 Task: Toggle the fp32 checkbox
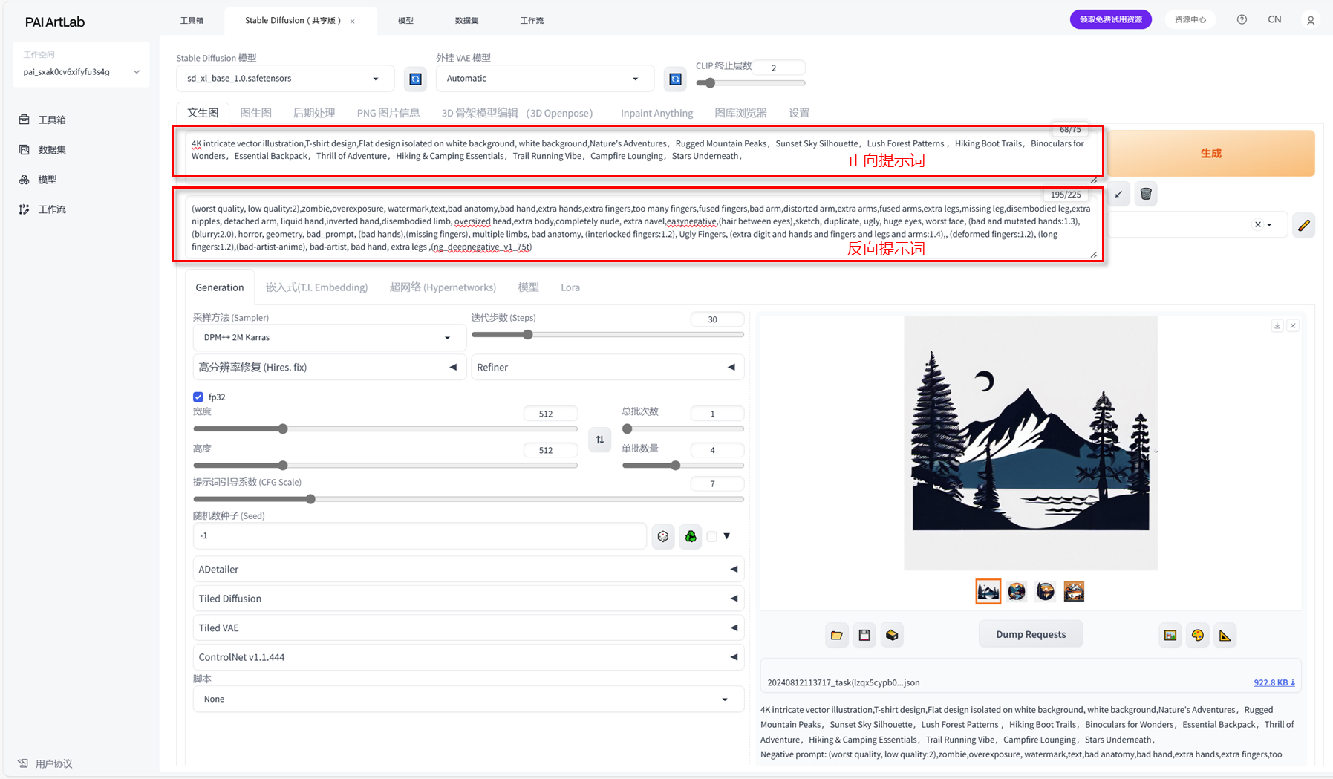tap(198, 397)
